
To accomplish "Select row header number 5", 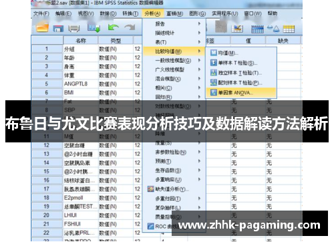I will click(x=47, y=84).
